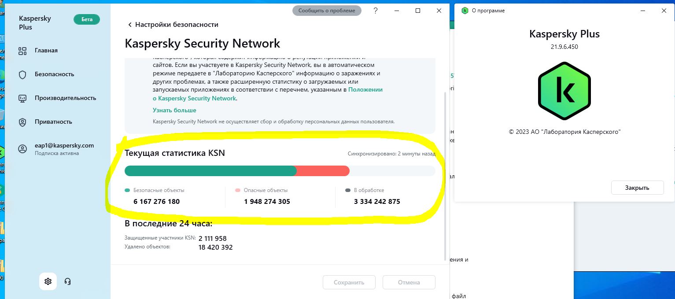Close the О программе window
The width and height of the screenshot is (675, 299).
664,11
